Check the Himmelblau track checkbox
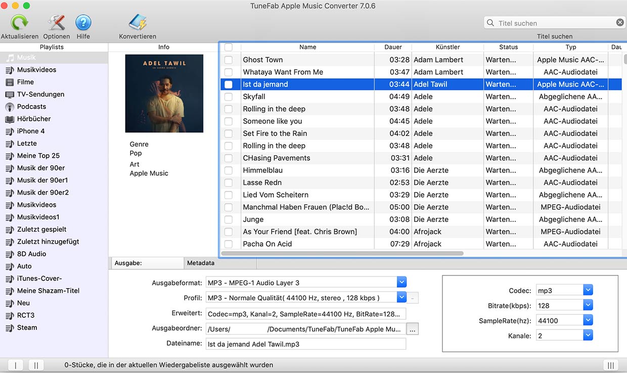The height and width of the screenshot is (373, 627). click(229, 170)
